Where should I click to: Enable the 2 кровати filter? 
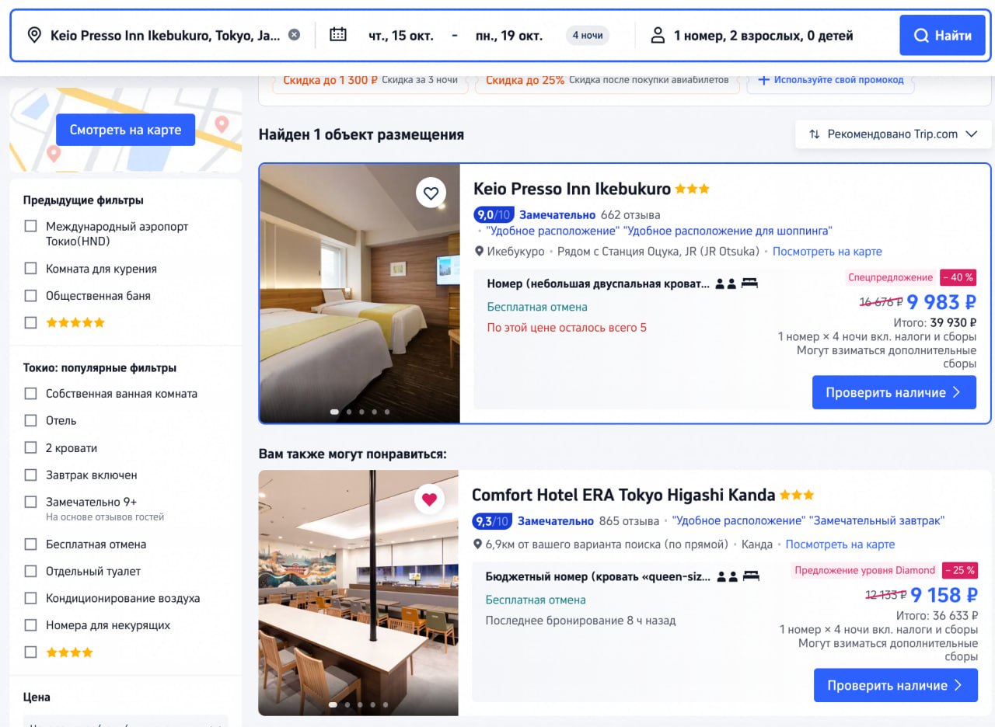click(30, 448)
